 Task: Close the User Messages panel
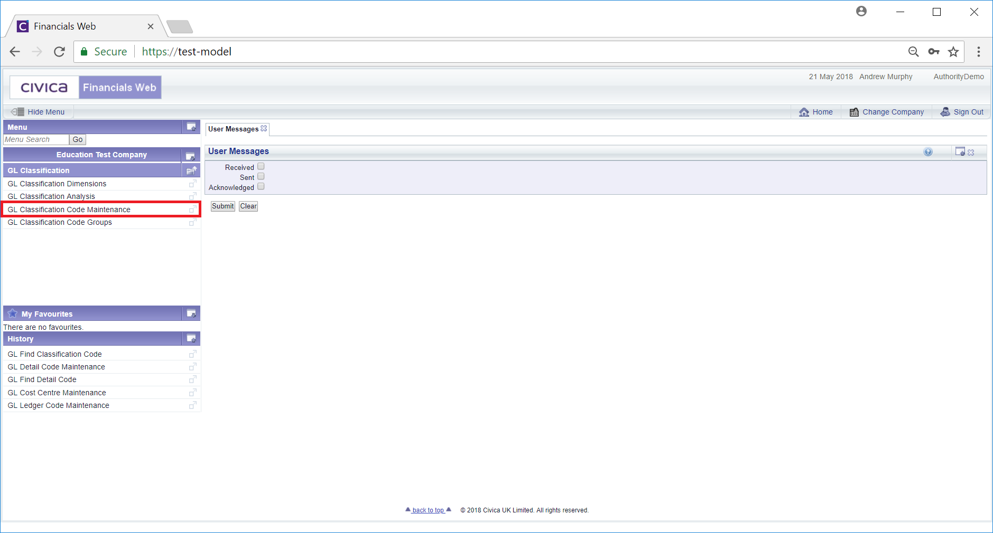click(971, 153)
